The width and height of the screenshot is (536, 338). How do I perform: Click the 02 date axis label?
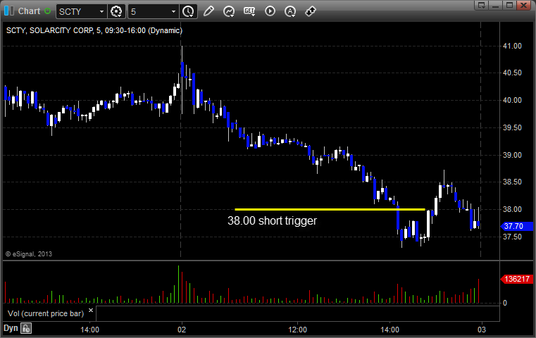(182, 330)
